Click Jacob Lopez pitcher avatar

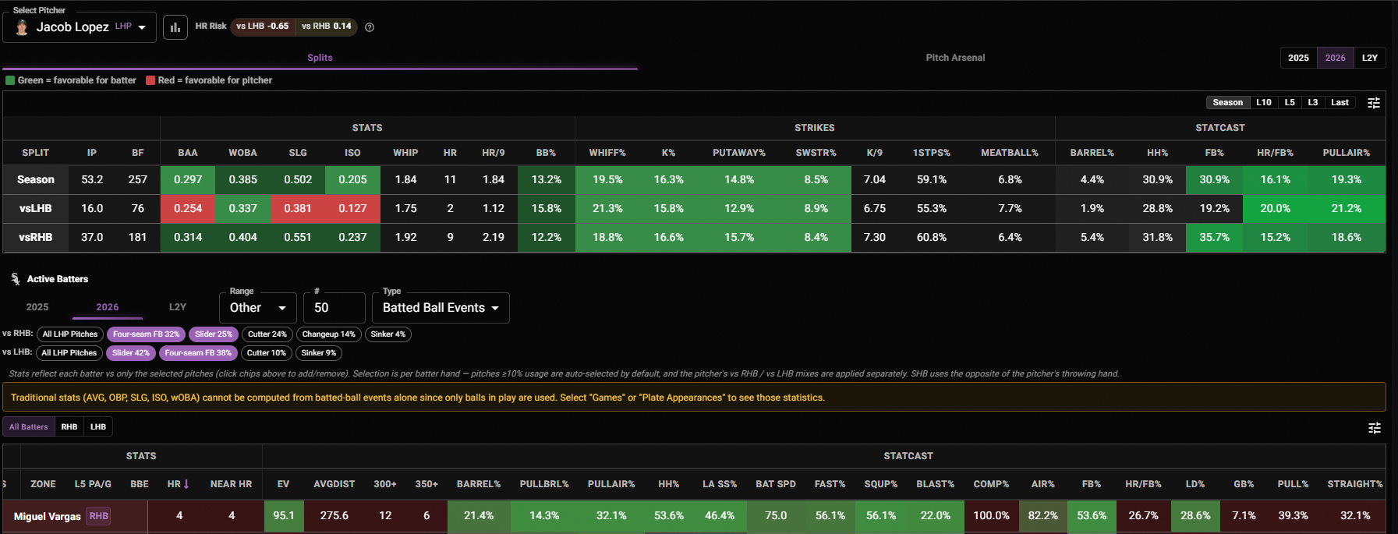[x=22, y=27]
